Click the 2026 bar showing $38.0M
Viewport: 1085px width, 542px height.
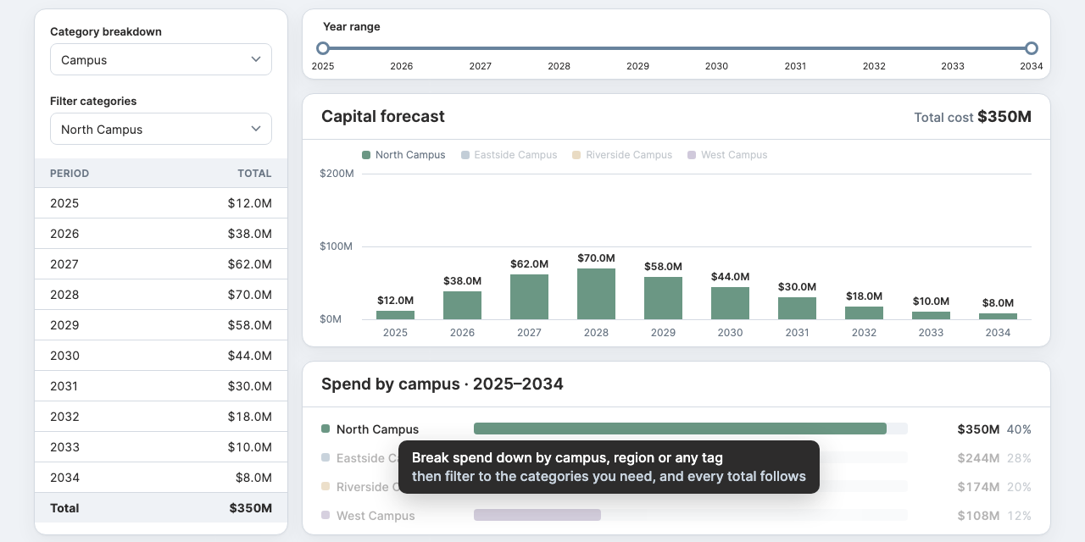click(x=462, y=305)
